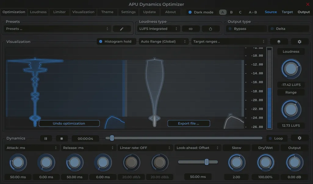Enable the Bypass output type
This screenshot has height=184, width=313.
click(247, 29)
